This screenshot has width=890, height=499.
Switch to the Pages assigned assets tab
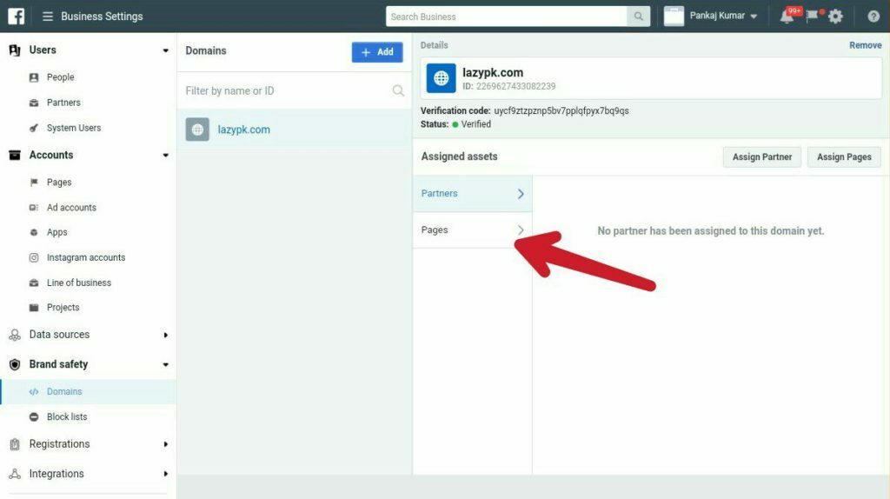click(x=472, y=230)
